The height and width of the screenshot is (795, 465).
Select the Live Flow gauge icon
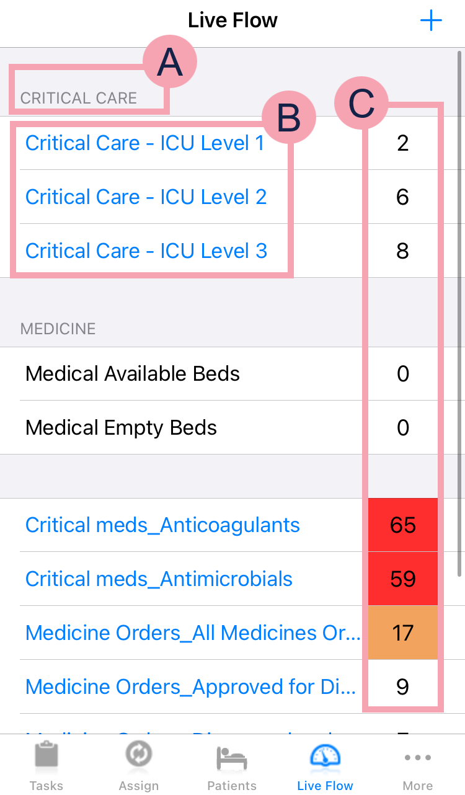[325, 757]
